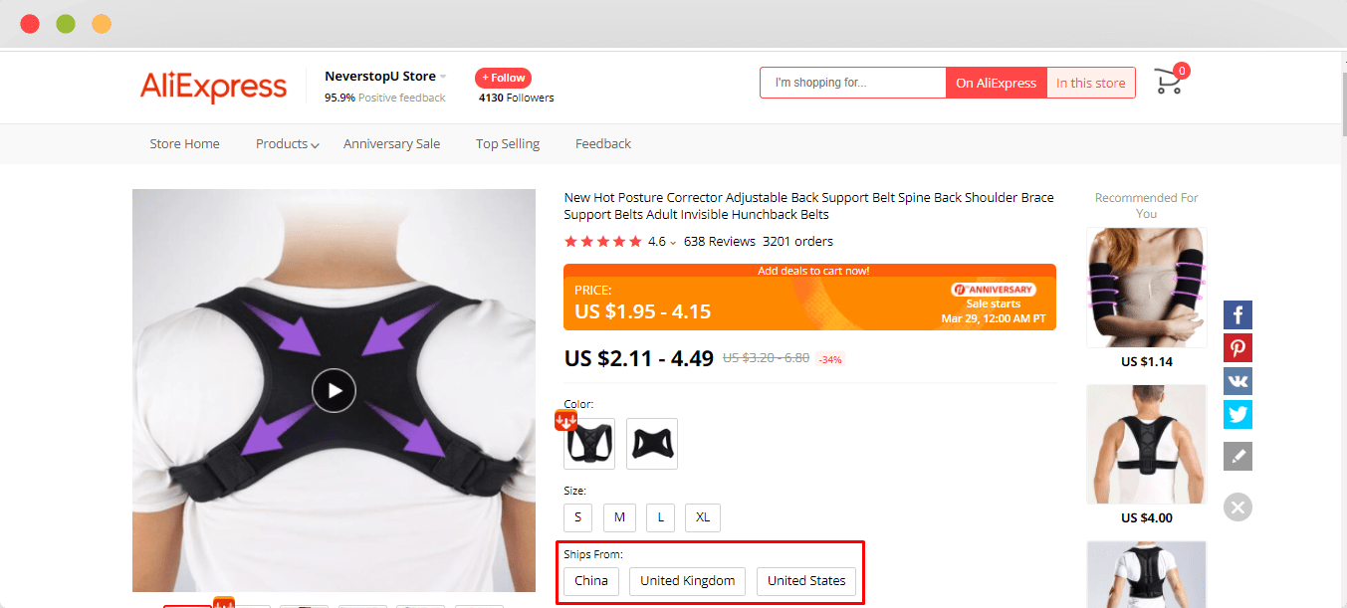Play the product video
Viewport: 1347px width, 608px height.
point(334,390)
